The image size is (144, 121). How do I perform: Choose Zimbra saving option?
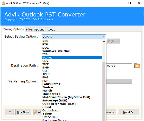[72, 87]
